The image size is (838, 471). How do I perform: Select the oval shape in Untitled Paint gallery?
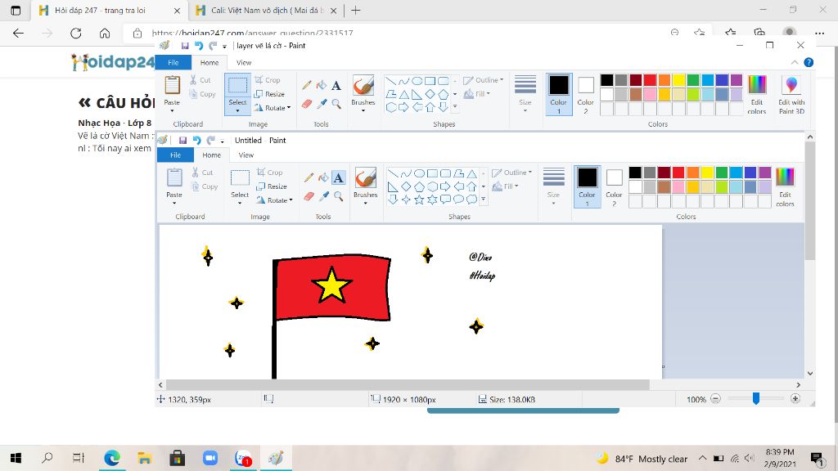pos(420,173)
